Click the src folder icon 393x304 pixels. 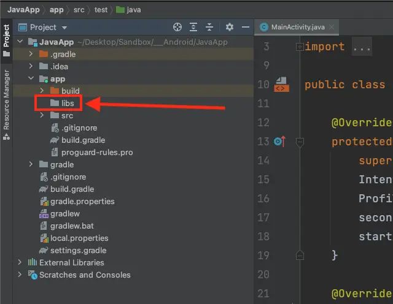(x=55, y=115)
